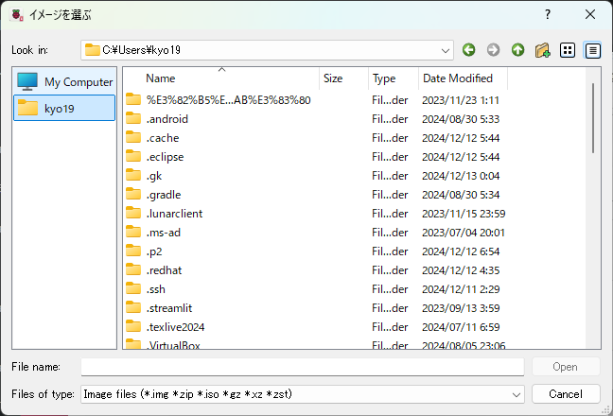Sort by the Size column header

coord(343,78)
